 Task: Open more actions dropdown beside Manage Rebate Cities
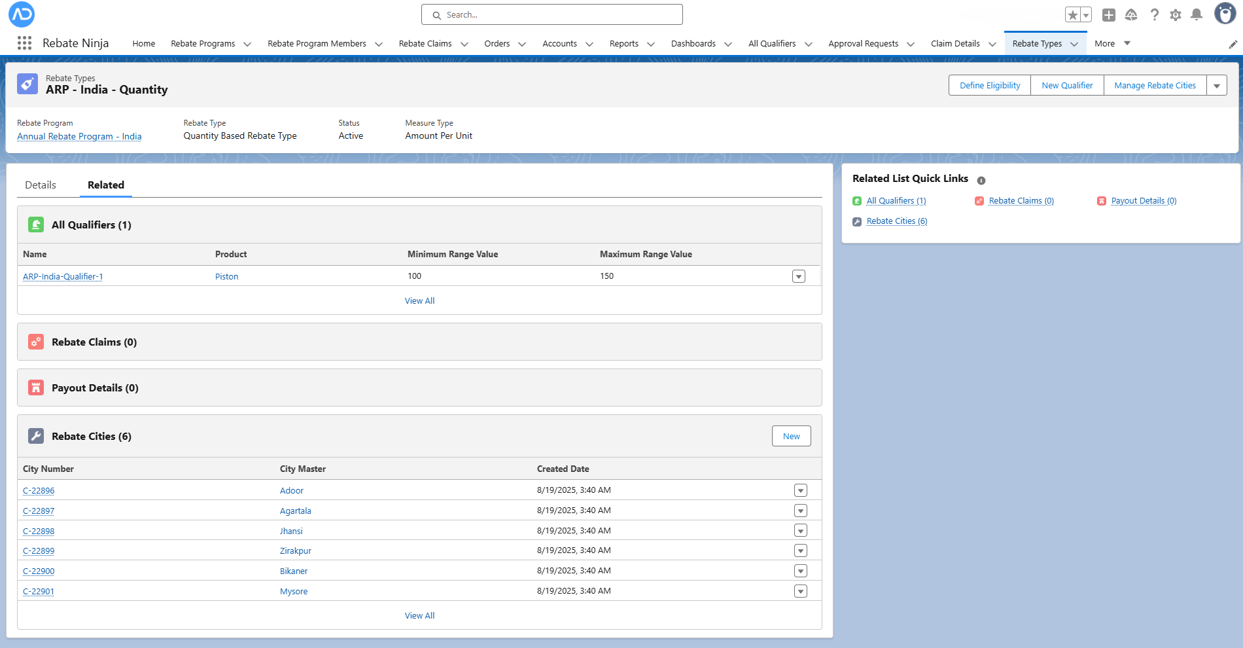click(x=1217, y=86)
